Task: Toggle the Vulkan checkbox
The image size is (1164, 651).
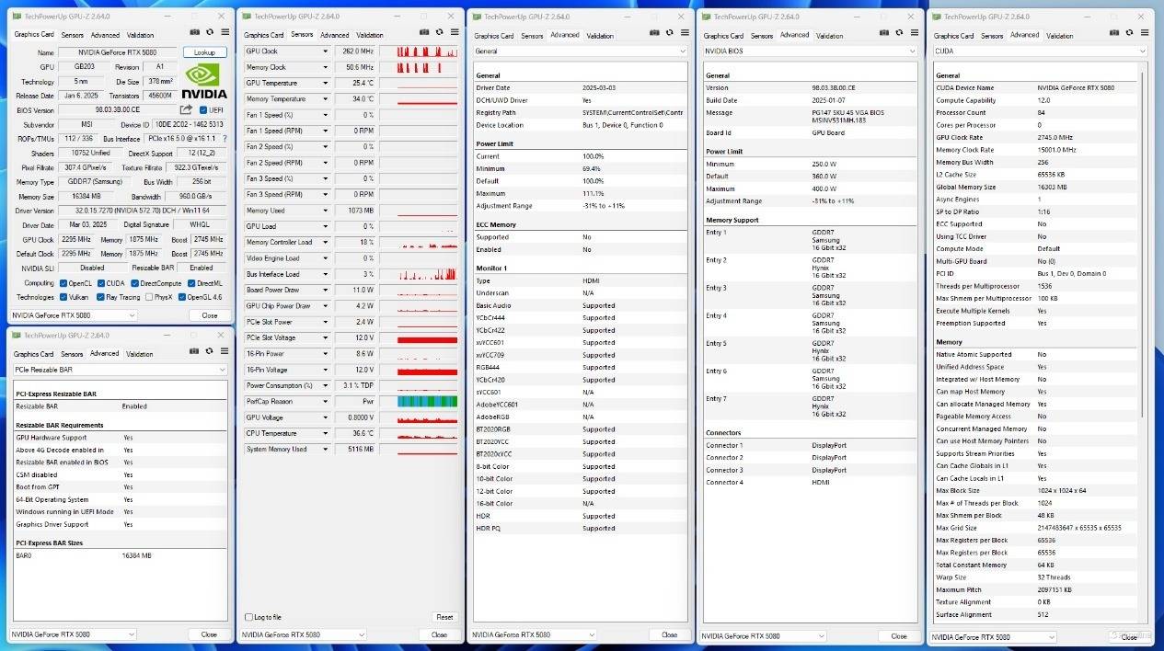Action: (63, 297)
